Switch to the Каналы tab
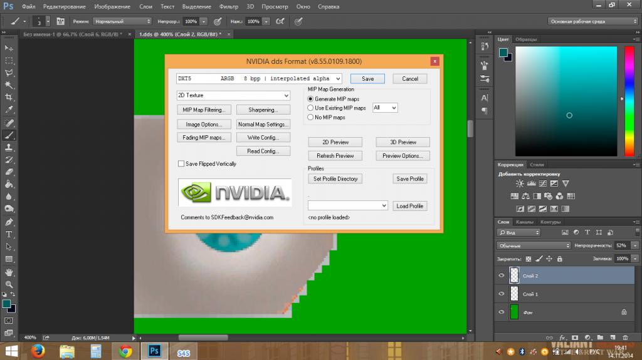 [524, 222]
